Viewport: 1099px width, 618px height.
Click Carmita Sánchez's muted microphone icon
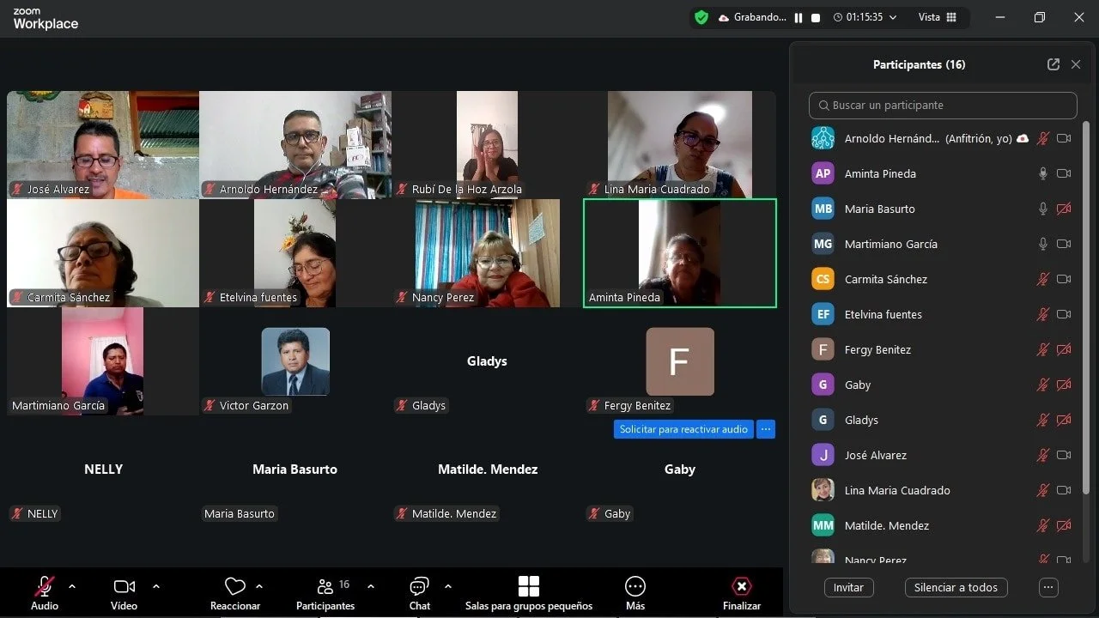pyautogui.click(x=1043, y=279)
